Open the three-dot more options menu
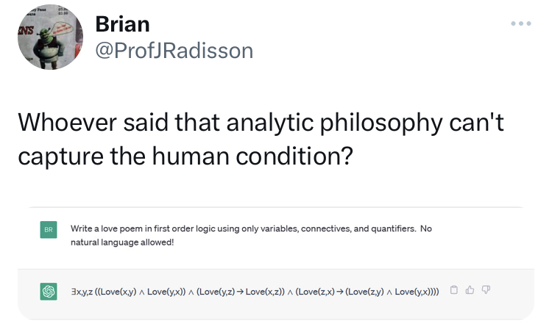The height and width of the screenshot is (335, 552). pyautogui.click(x=520, y=23)
